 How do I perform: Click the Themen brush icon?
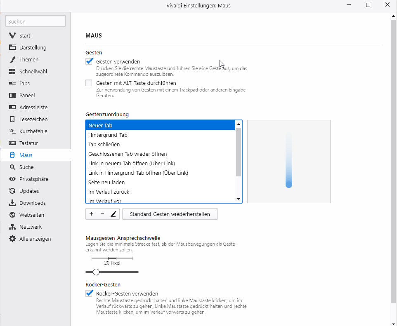[x=12, y=59]
